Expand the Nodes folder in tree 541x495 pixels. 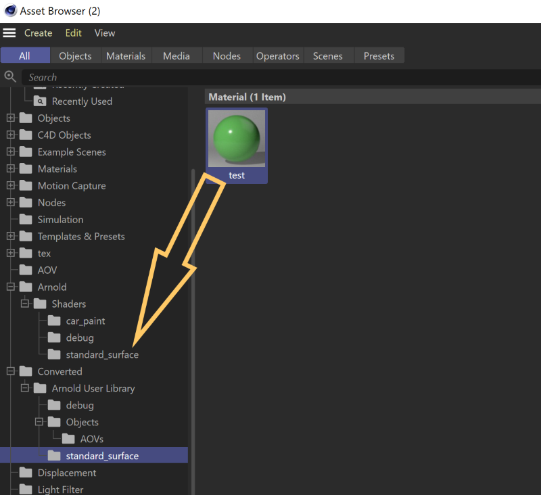pyautogui.click(x=11, y=202)
